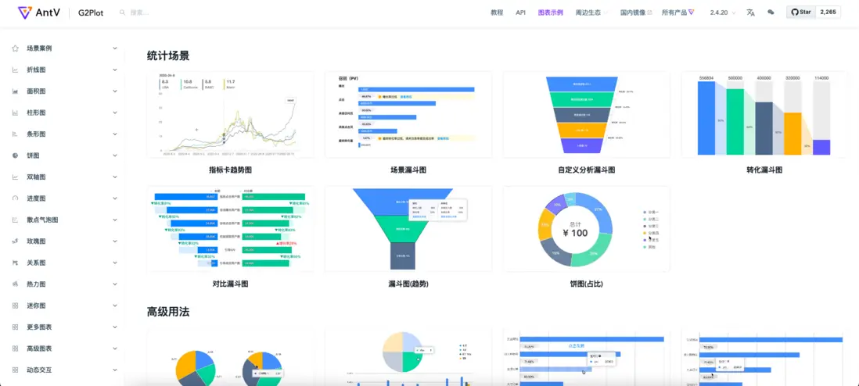The height and width of the screenshot is (386, 859).
Task: Open the 自定义分析漏斗图 chart thumbnail
Action: coord(586,114)
